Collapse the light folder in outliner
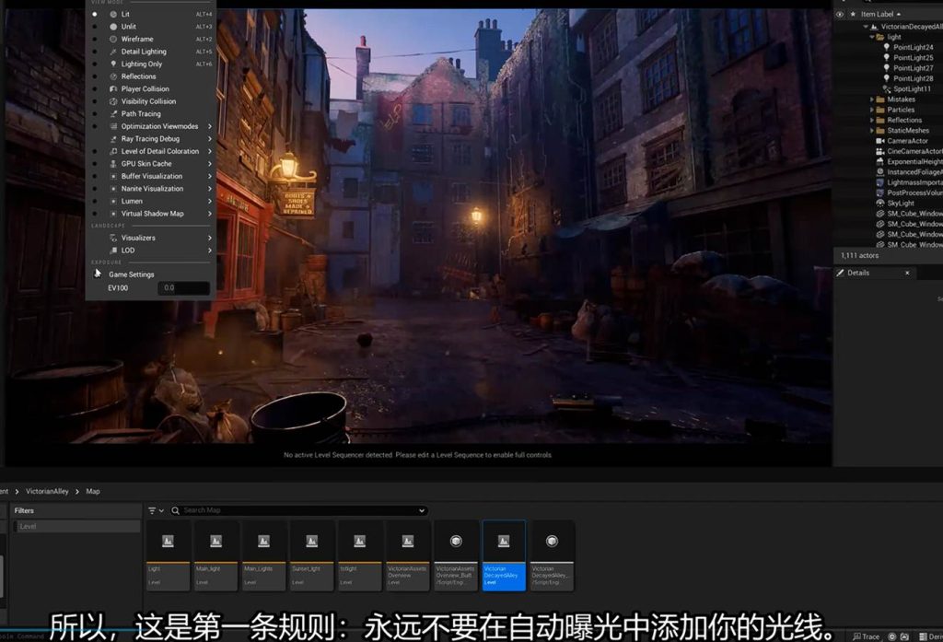The height and width of the screenshot is (642, 943). point(872,37)
